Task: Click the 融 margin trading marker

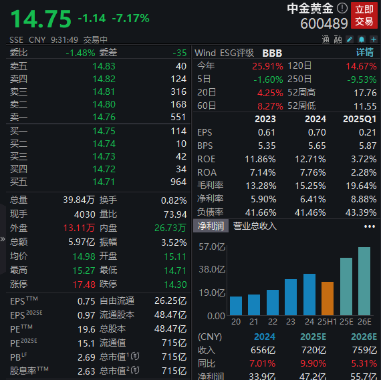Action: pos(338,39)
